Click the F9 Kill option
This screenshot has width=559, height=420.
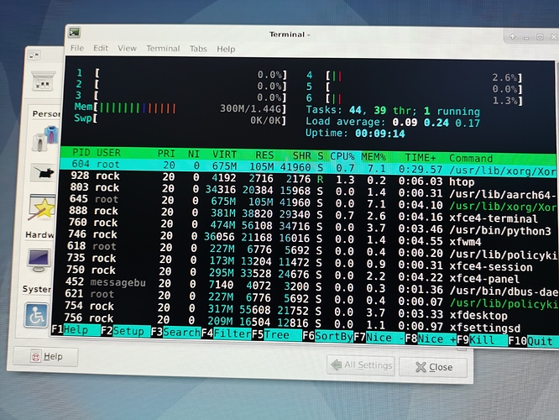point(482,339)
